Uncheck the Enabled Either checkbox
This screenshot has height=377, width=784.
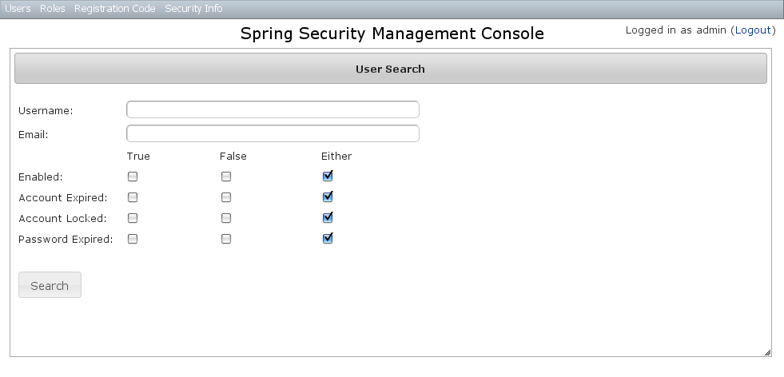(328, 177)
